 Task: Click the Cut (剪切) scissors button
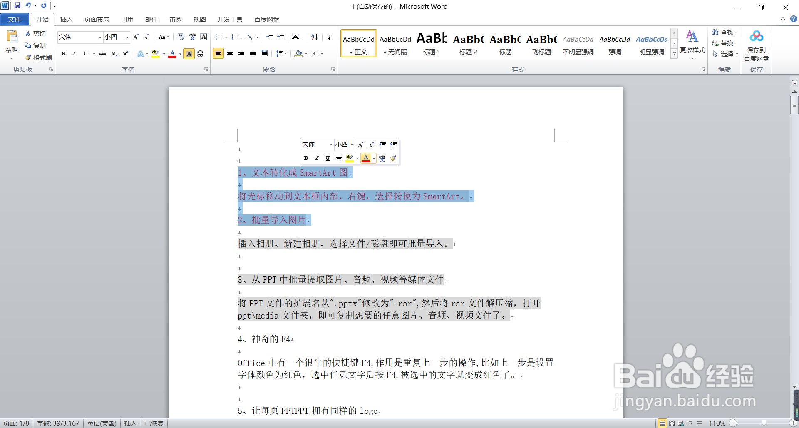[x=35, y=34]
